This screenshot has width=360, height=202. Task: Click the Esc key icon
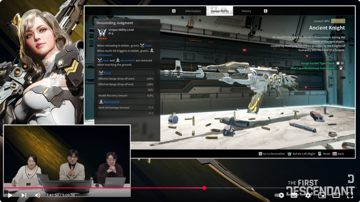click(335, 154)
